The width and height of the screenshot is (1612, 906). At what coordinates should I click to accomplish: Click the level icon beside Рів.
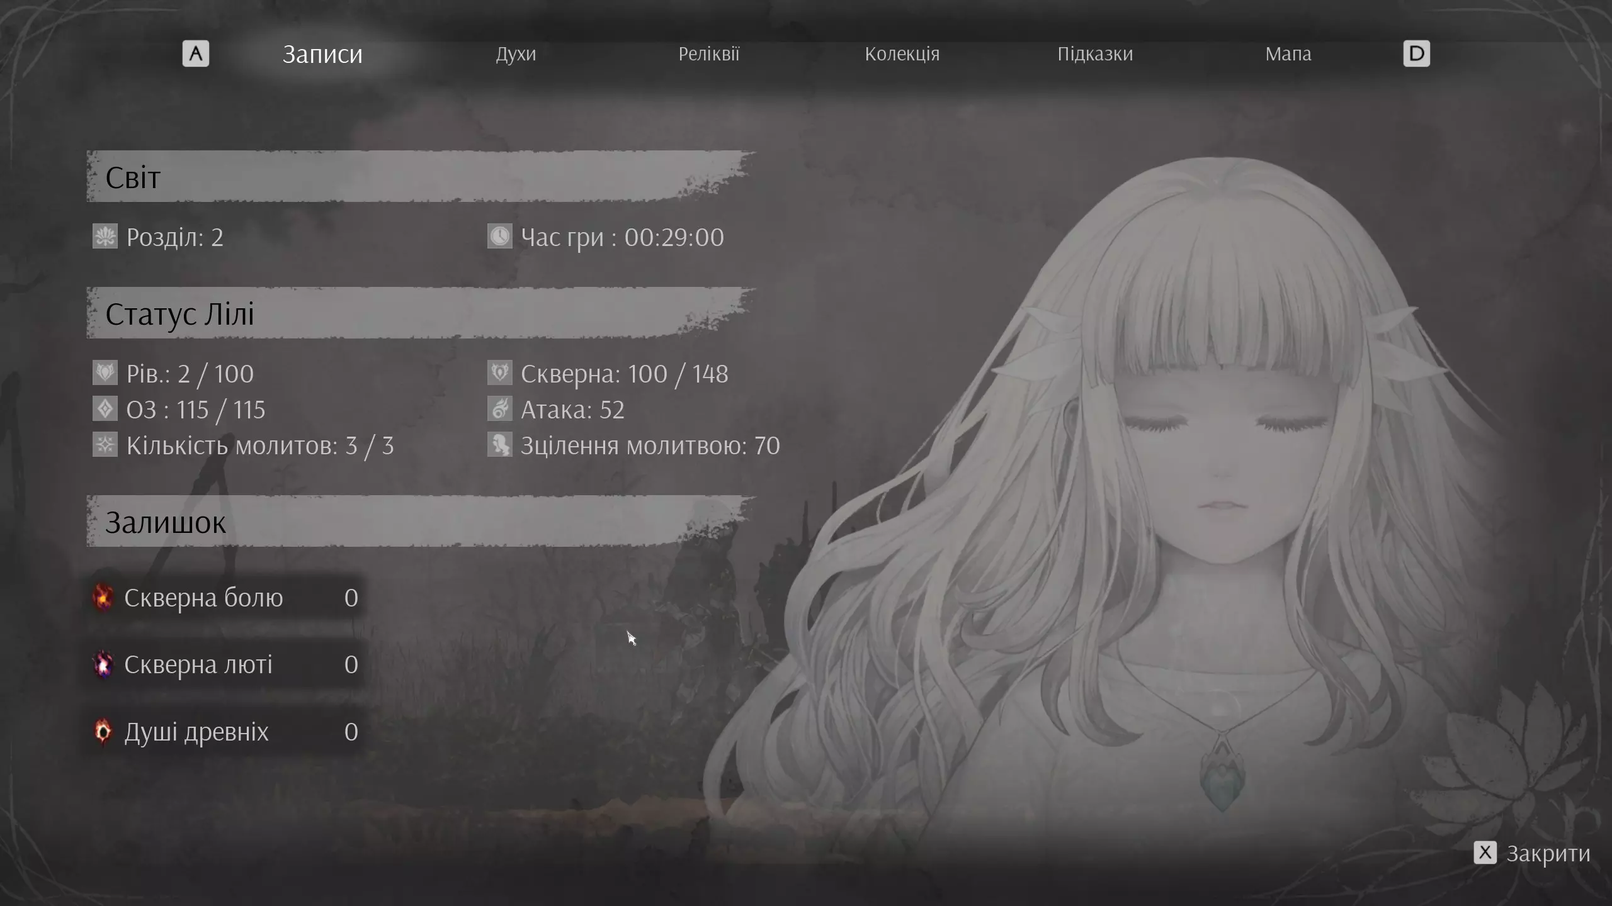tap(105, 373)
